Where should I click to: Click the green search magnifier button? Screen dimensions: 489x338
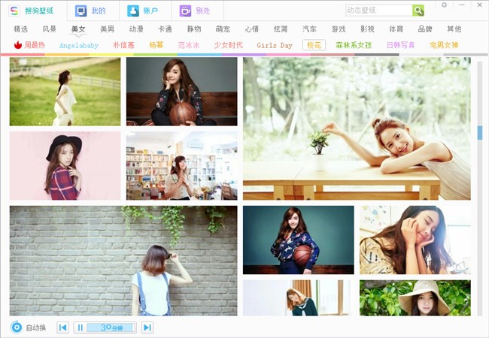pyautogui.click(x=418, y=11)
